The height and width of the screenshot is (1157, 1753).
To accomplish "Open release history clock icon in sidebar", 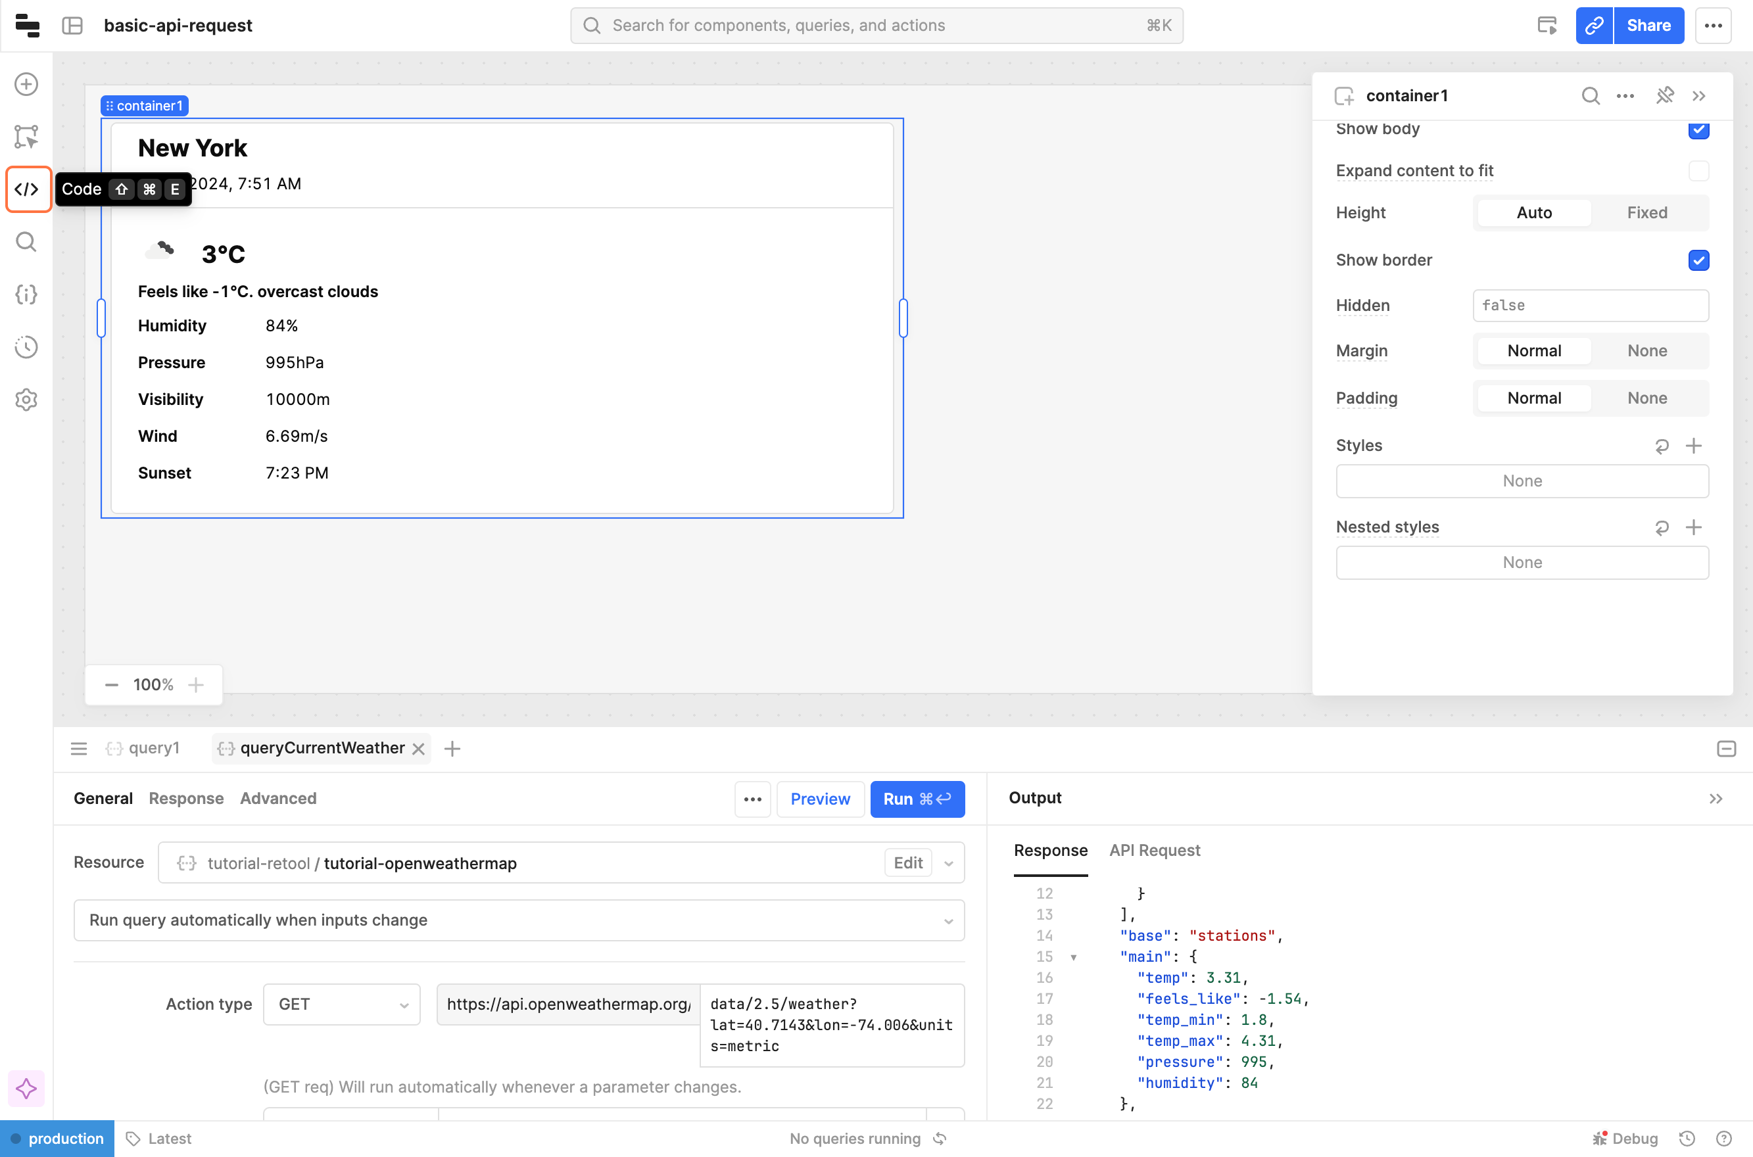I will tap(26, 347).
